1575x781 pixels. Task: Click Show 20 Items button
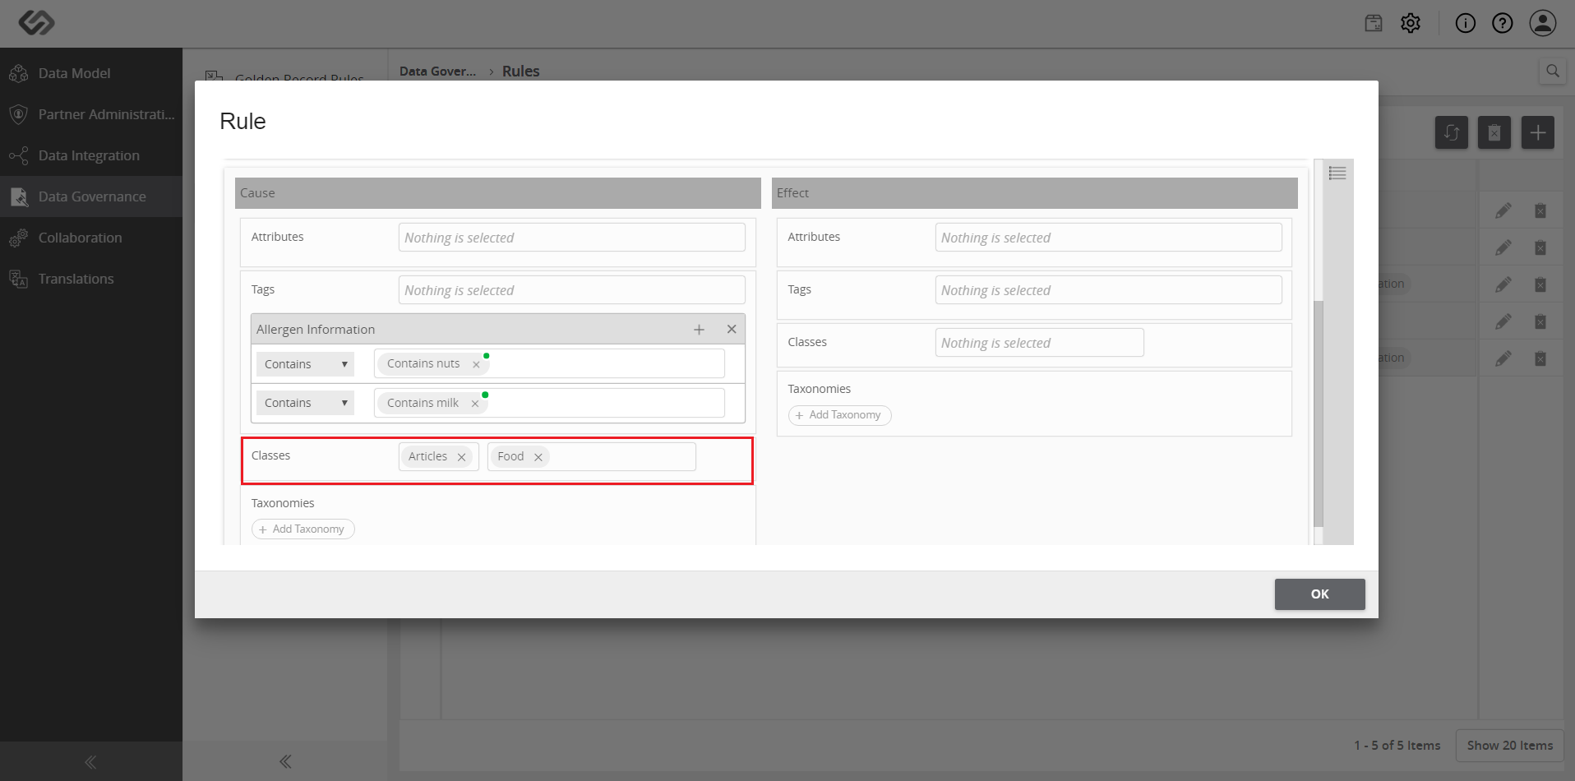pyautogui.click(x=1509, y=746)
